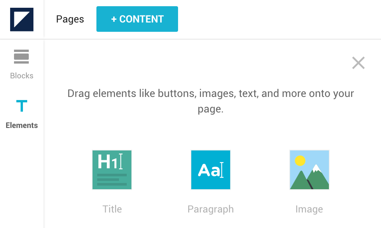Image resolution: width=381 pixels, height=228 pixels.
Task: Click the Image label text
Action: point(309,209)
